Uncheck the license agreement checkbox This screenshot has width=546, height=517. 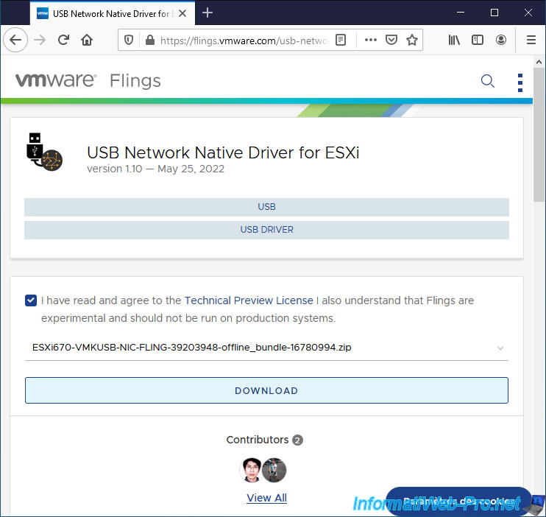coord(31,300)
